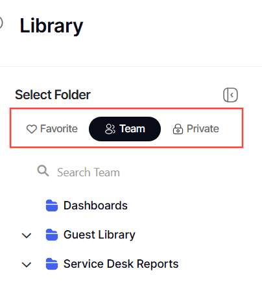Collapse the Select Folder side panel
262x306 pixels.
(230, 95)
